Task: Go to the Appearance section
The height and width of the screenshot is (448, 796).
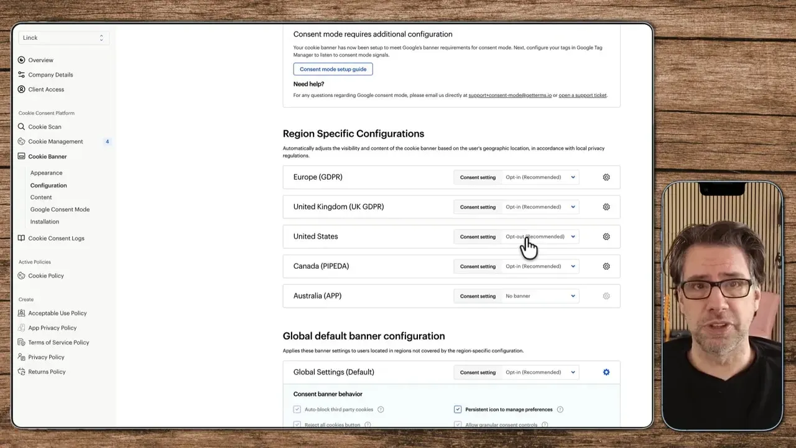Action: pyautogui.click(x=46, y=172)
